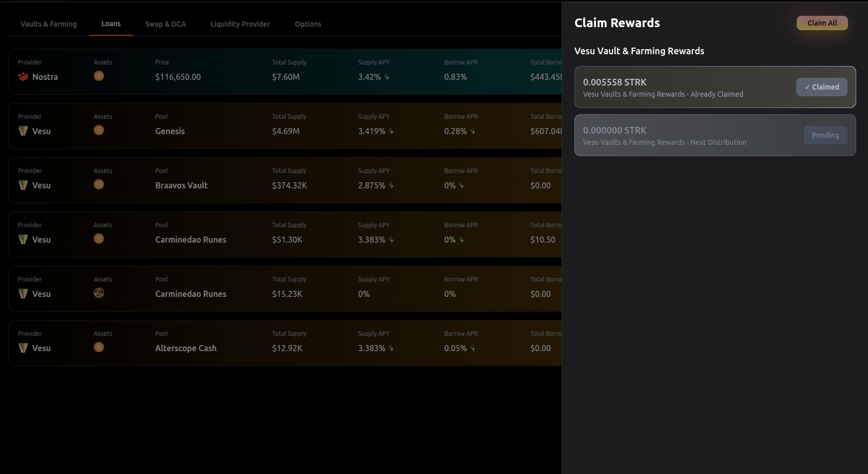
Task: Select the Loans tab
Action: pos(111,24)
